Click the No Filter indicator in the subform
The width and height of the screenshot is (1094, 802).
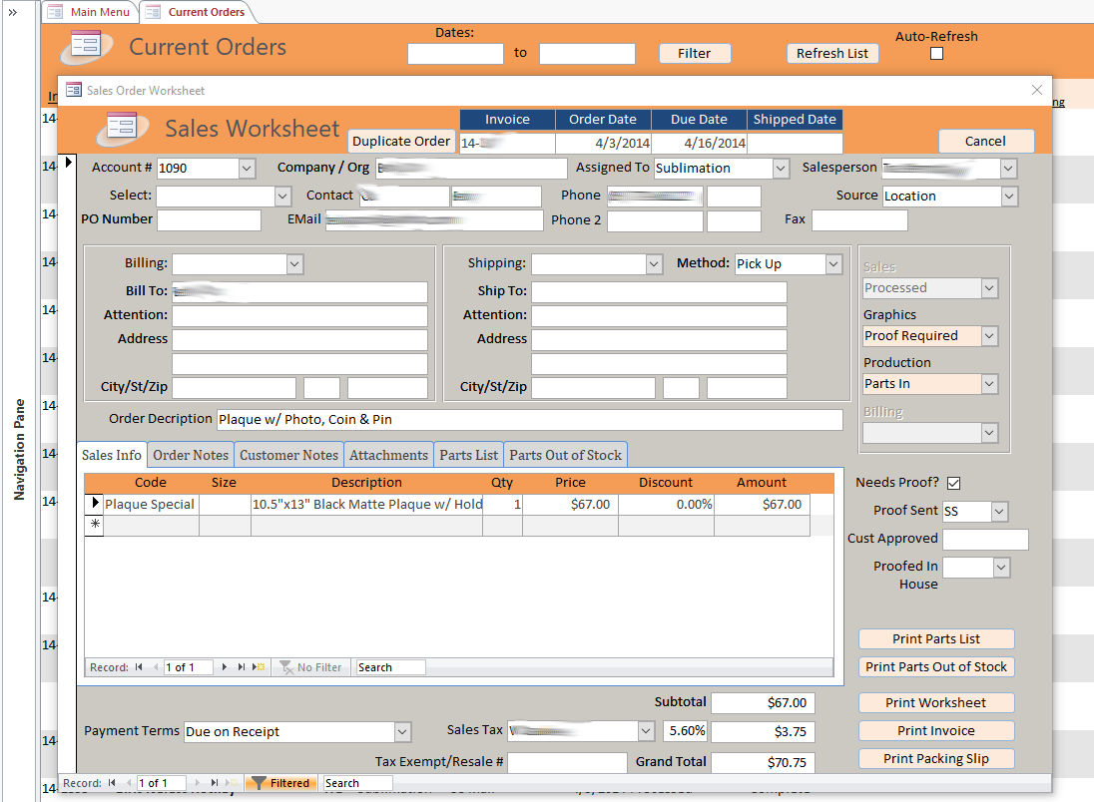[x=310, y=667]
